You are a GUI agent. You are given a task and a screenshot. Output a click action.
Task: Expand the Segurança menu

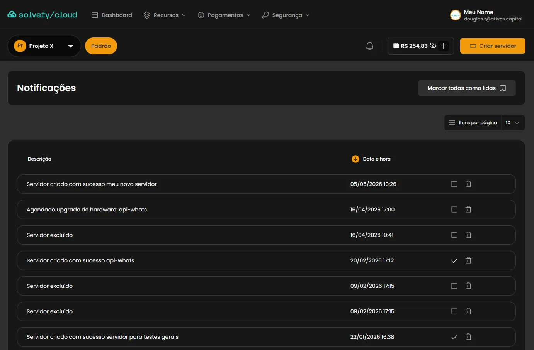(286, 15)
